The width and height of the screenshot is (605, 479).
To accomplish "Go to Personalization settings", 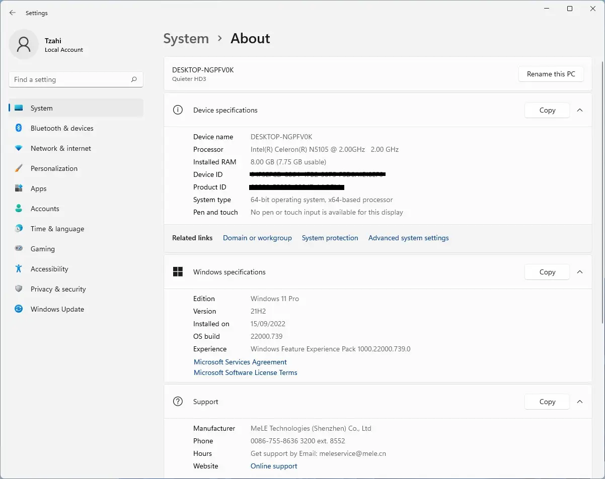I will click(x=76, y=168).
